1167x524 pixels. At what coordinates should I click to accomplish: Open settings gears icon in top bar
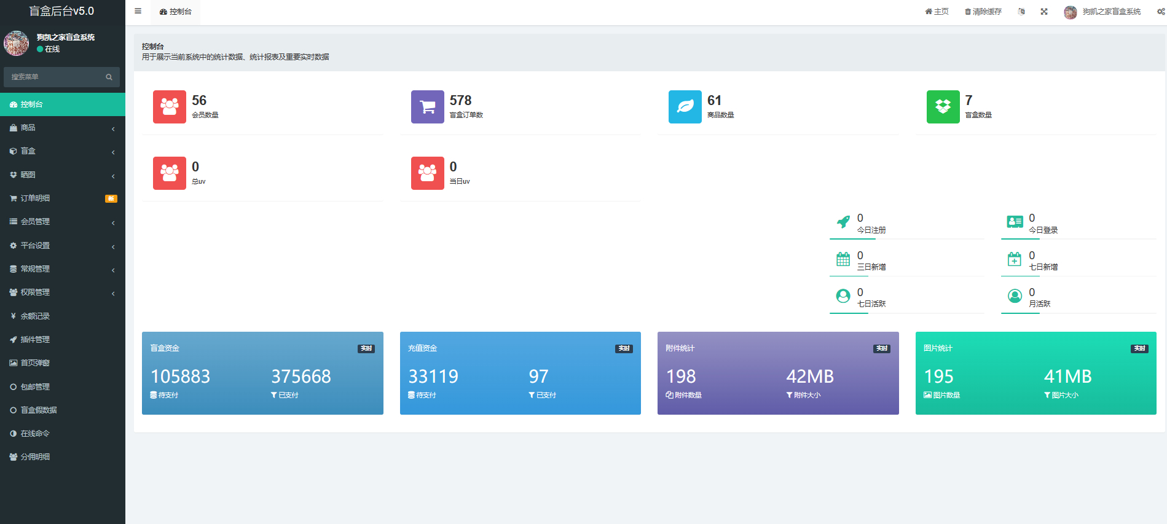click(x=1160, y=12)
